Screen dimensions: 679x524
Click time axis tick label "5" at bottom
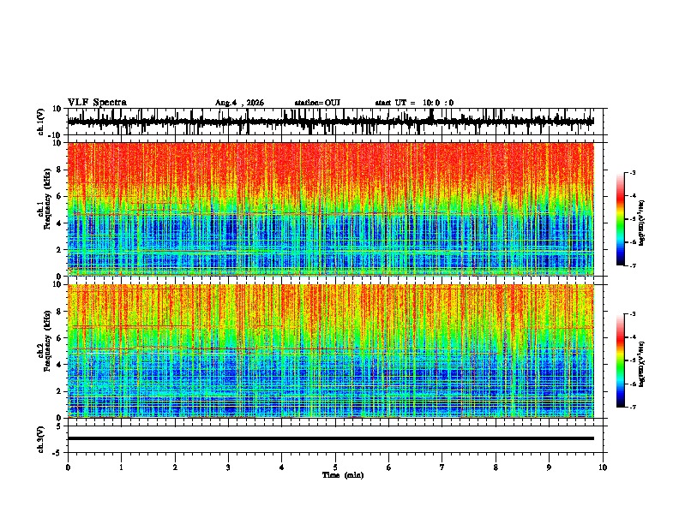coord(335,467)
